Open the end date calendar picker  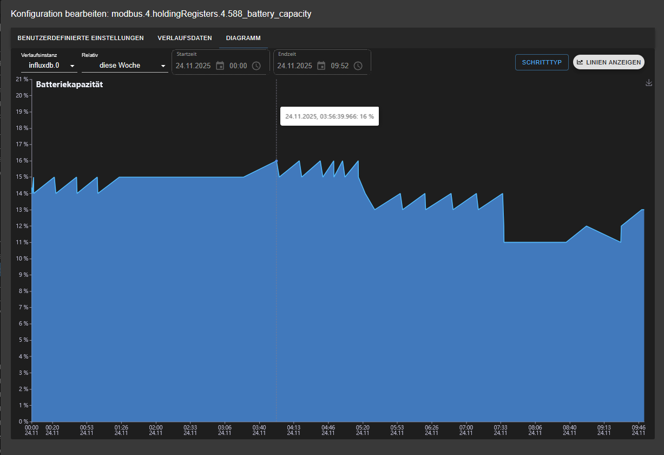(321, 66)
